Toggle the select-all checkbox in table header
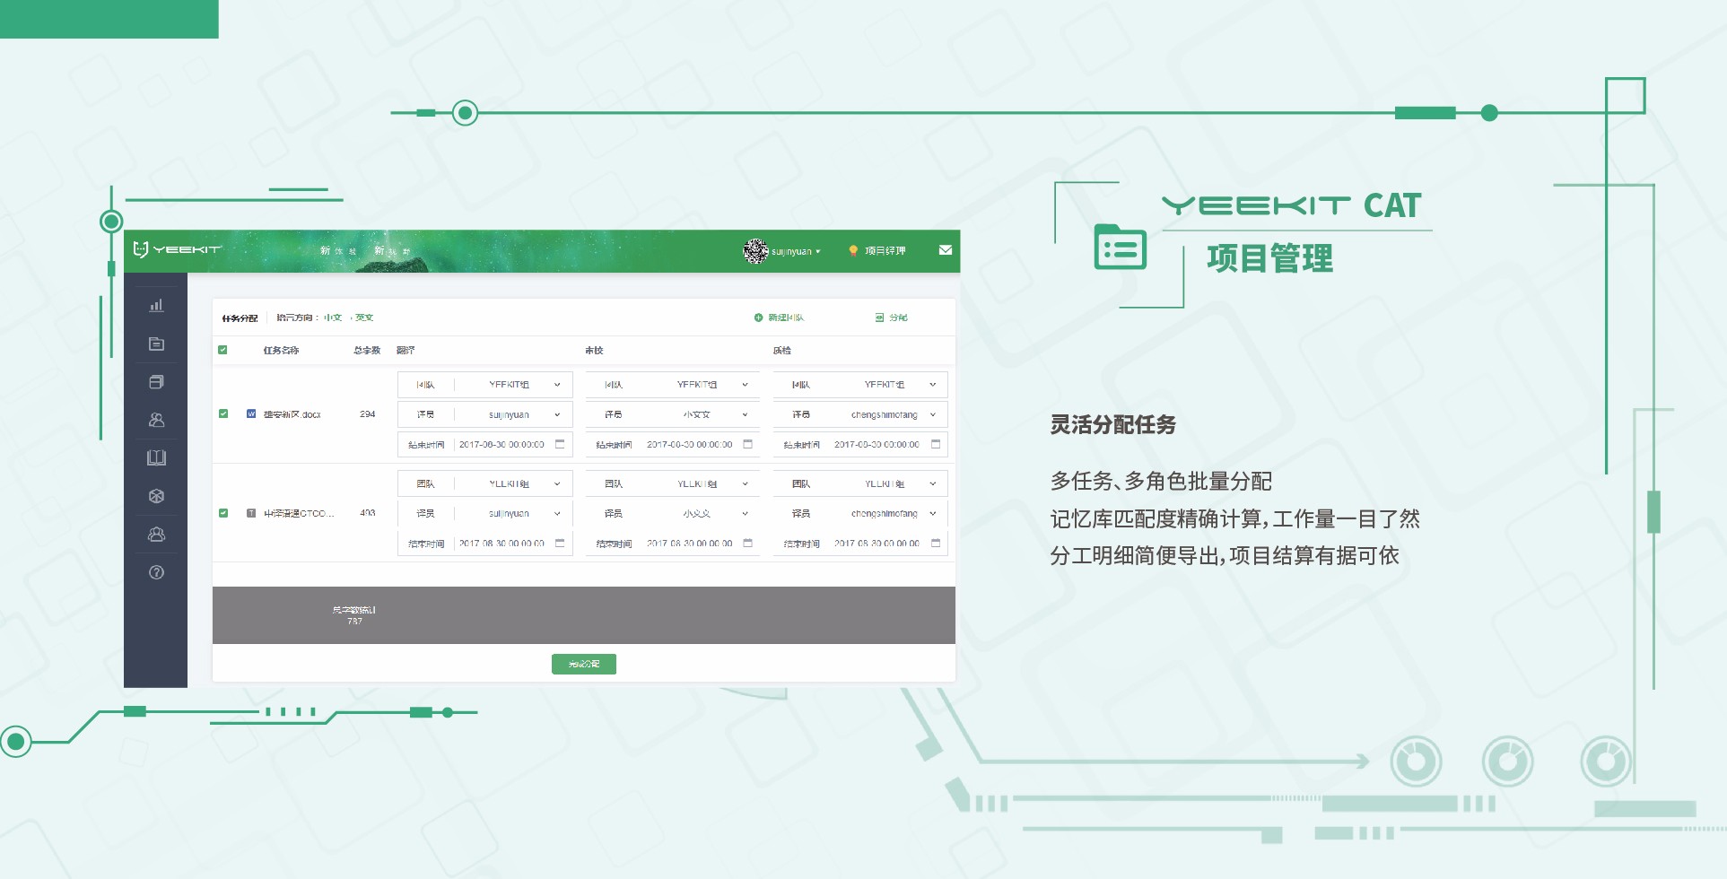1727x879 pixels. pyautogui.click(x=222, y=350)
